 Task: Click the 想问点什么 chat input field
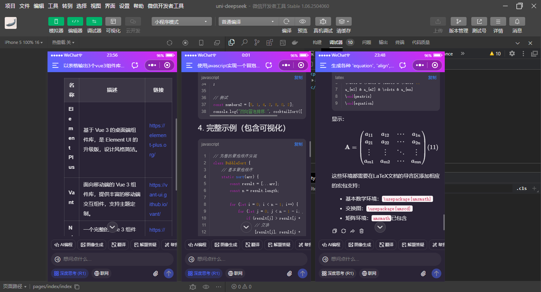(112, 259)
